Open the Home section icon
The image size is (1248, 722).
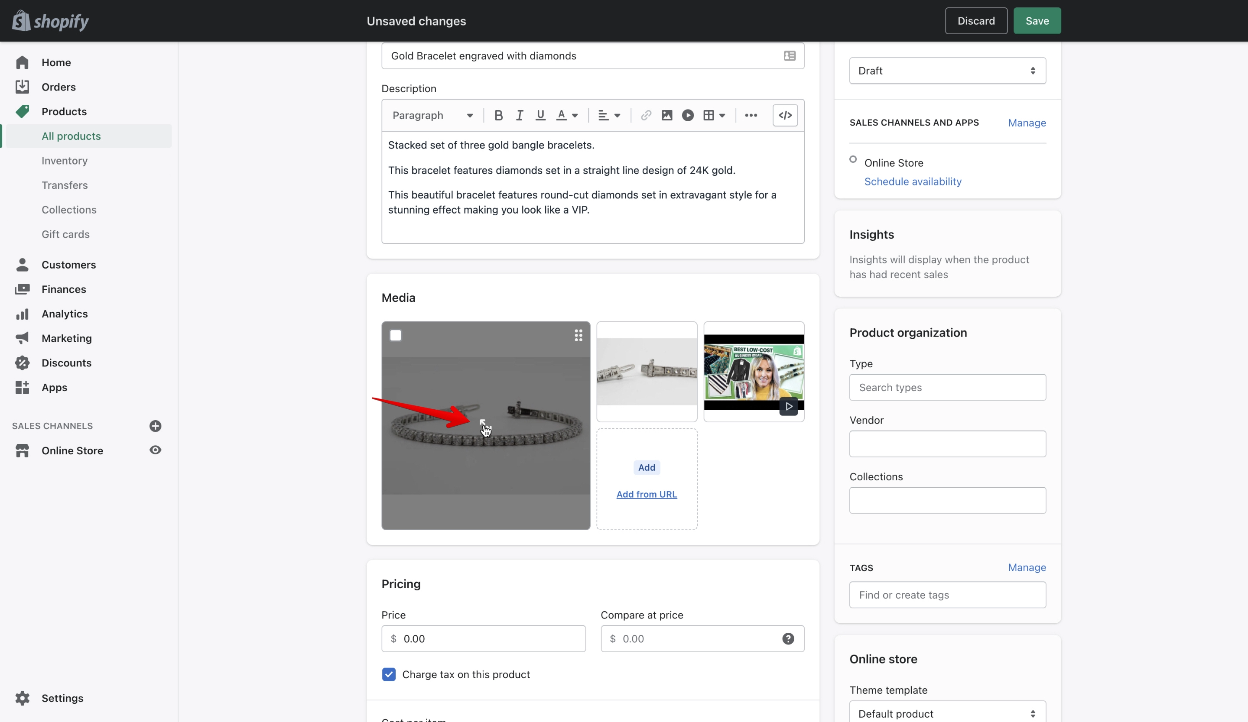22,62
